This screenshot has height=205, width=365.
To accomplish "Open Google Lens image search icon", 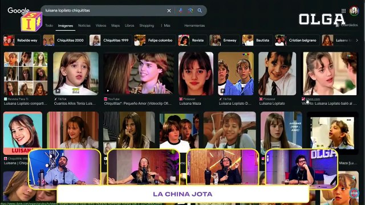I will tap(190, 10).
